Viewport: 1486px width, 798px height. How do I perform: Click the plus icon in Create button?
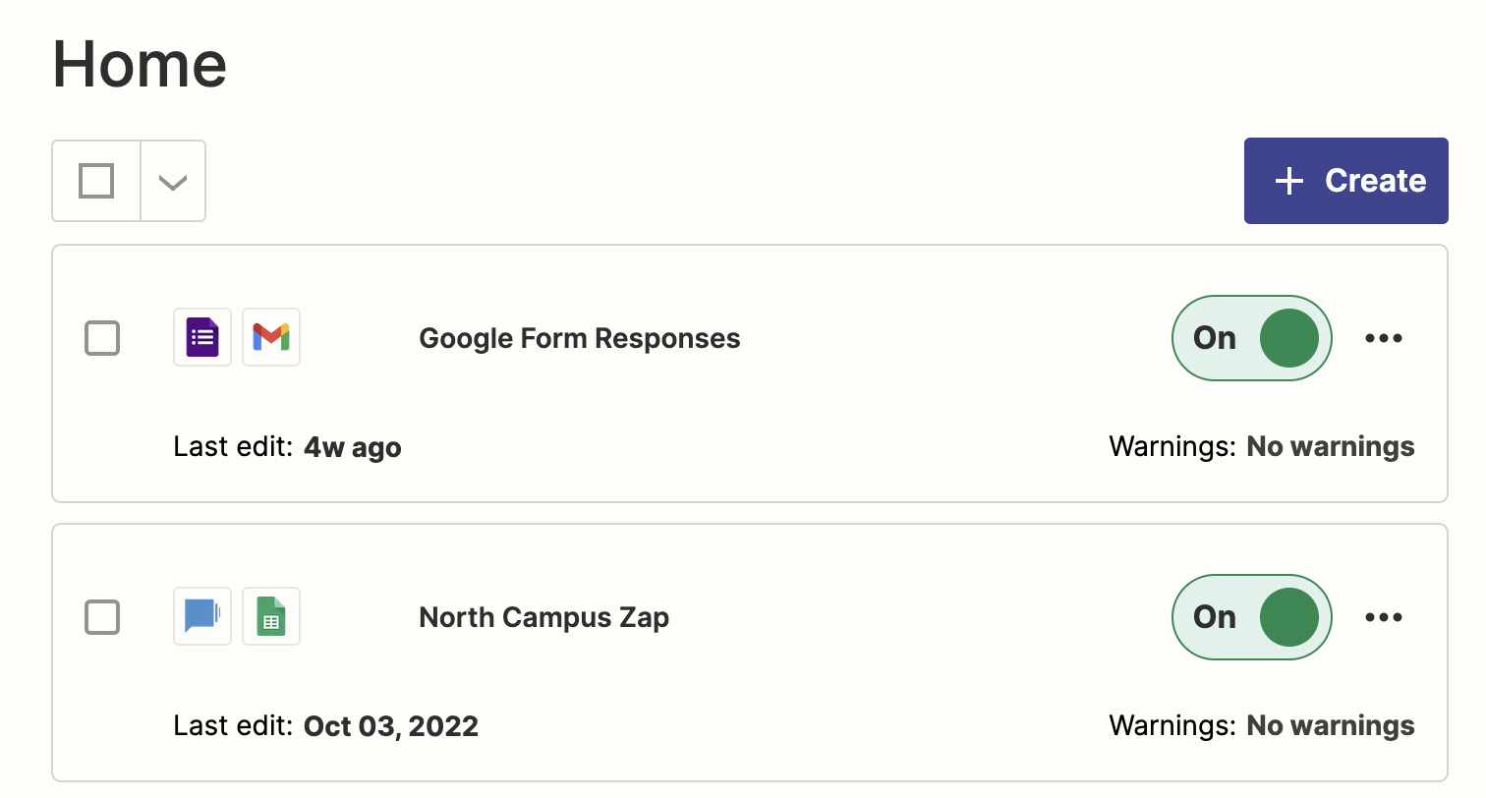pyautogui.click(x=1288, y=181)
